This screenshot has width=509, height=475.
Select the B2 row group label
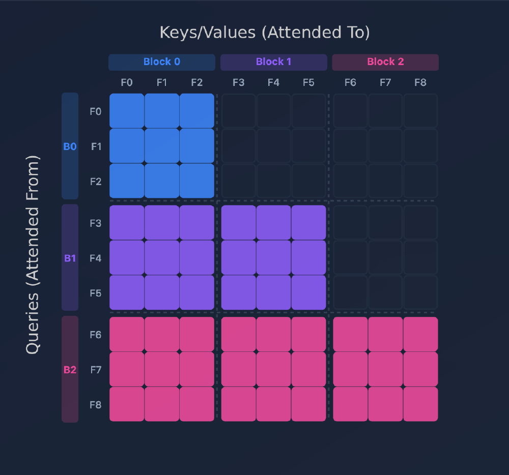[x=70, y=369]
